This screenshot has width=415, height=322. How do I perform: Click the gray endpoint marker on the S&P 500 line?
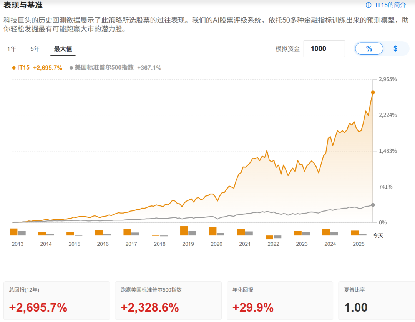tap(373, 205)
